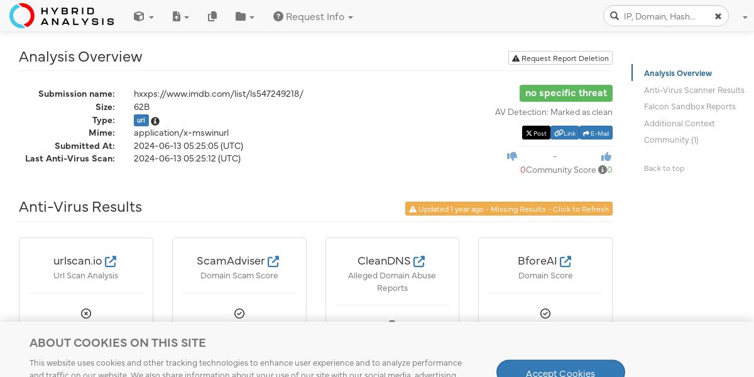Click the copy documents icon in navbar

coord(212,16)
